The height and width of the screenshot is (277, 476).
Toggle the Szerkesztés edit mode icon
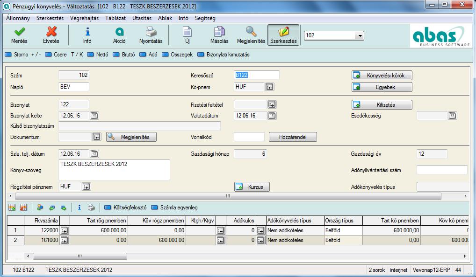283,35
